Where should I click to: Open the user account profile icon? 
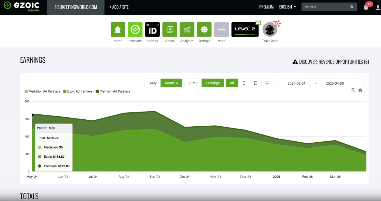[378, 8]
